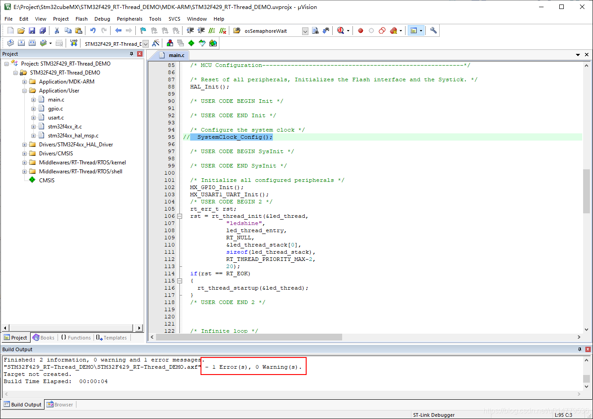Click the Unindent selection icon
The image size is (593, 419).
click(x=201, y=31)
